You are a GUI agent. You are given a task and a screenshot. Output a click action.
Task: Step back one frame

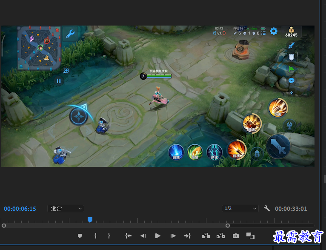[143, 236]
